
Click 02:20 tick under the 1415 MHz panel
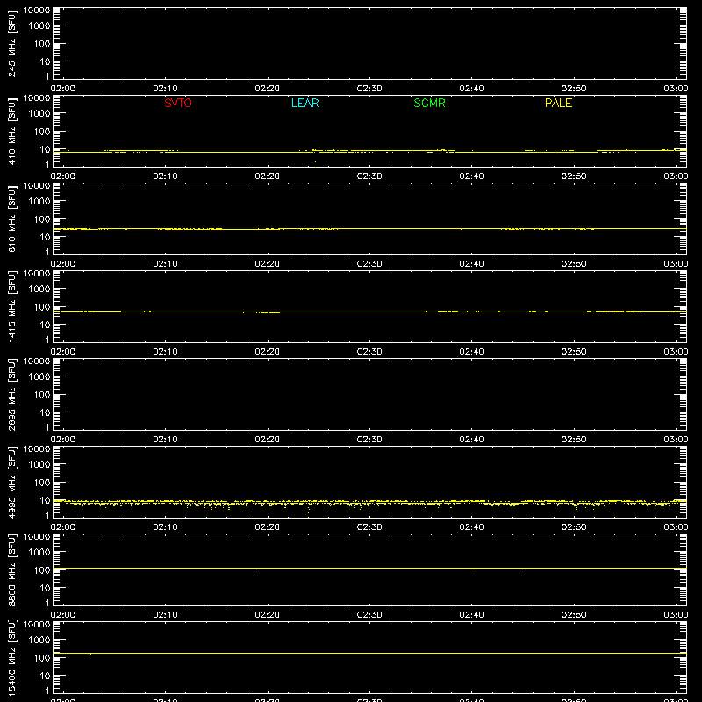(268, 352)
